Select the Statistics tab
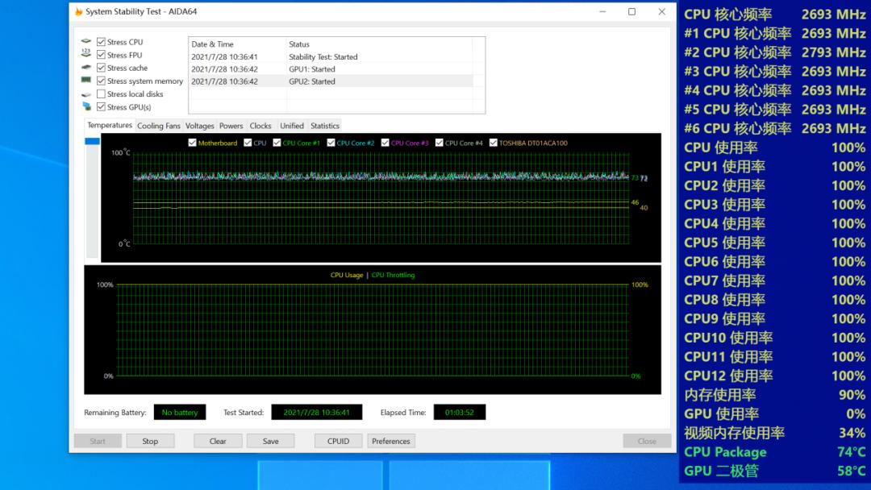This screenshot has height=490, width=871. (x=325, y=126)
